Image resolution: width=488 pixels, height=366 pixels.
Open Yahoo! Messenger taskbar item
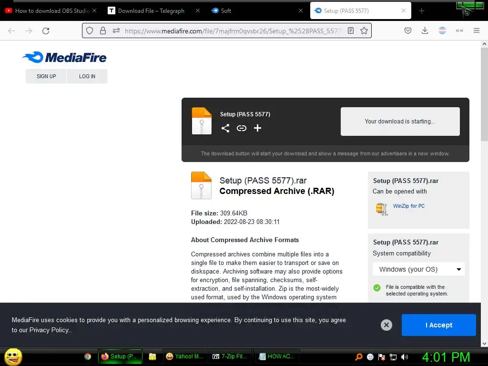(x=185, y=356)
